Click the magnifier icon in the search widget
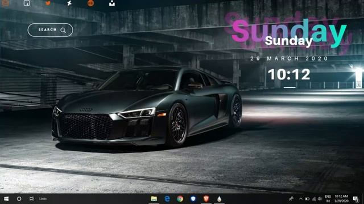The image size is (364, 204). pos(63,30)
